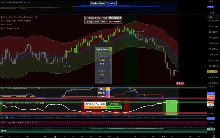This screenshot has height=138, width=220.
Task: Click the Apr label on time axis
Action: 56,137
